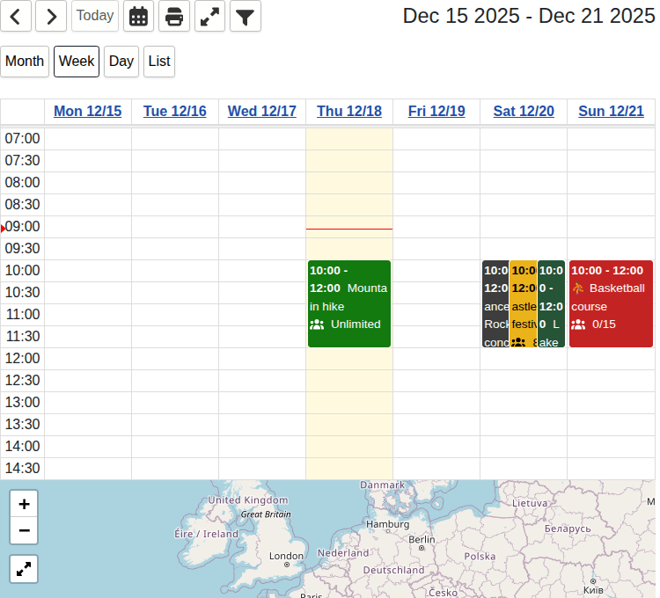Image resolution: width=660 pixels, height=598 pixels.
Task: Jump to Today in calendar
Action: pyautogui.click(x=95, y=16)
